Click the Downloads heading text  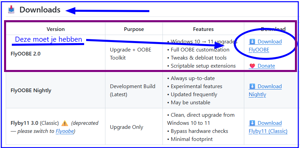tap(40, 10)
